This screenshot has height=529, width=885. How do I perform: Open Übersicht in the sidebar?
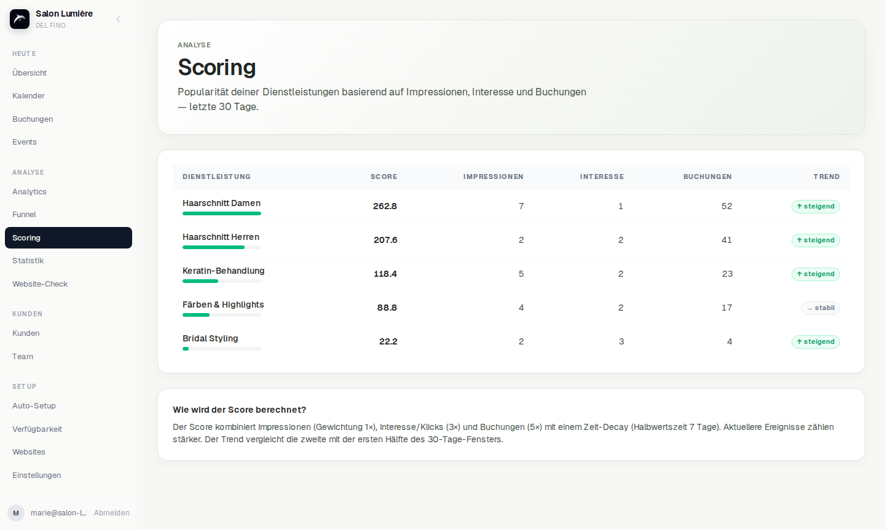[68, 73]
